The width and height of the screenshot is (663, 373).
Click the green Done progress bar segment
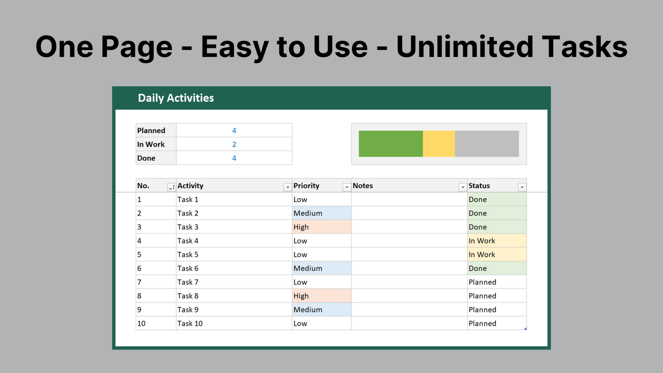tap(390, 144)
